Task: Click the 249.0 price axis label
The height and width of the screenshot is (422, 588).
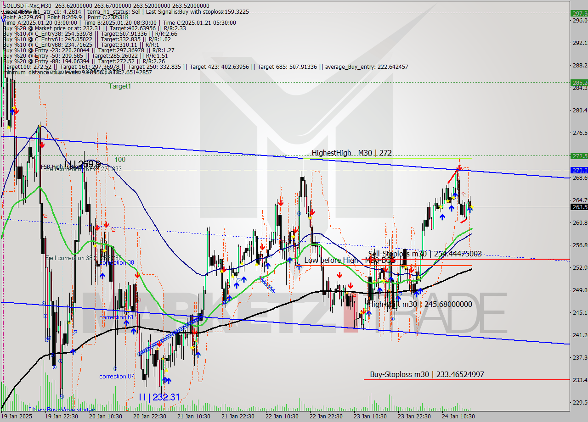Action: tap(580, 290)
